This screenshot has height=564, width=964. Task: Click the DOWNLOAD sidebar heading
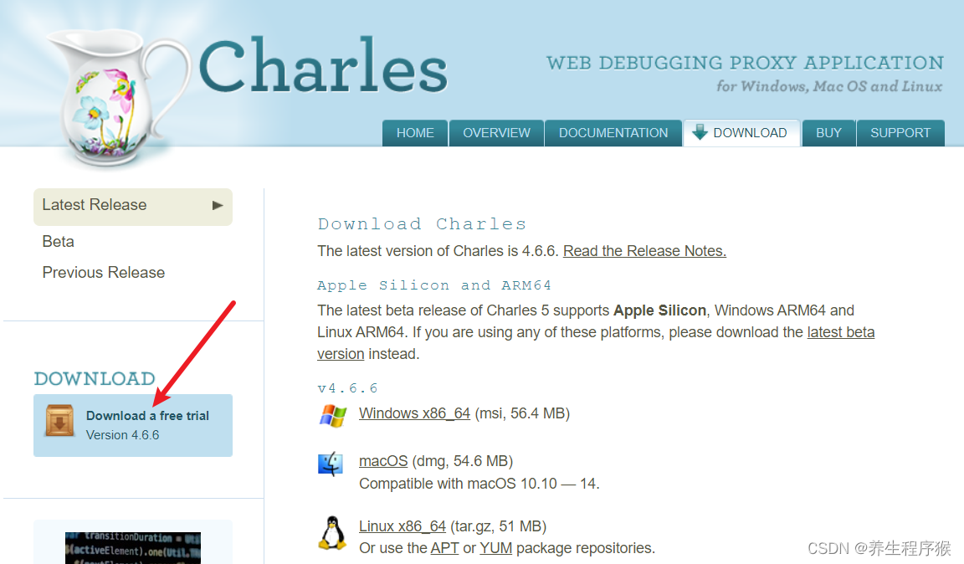[x=94, y=379]
